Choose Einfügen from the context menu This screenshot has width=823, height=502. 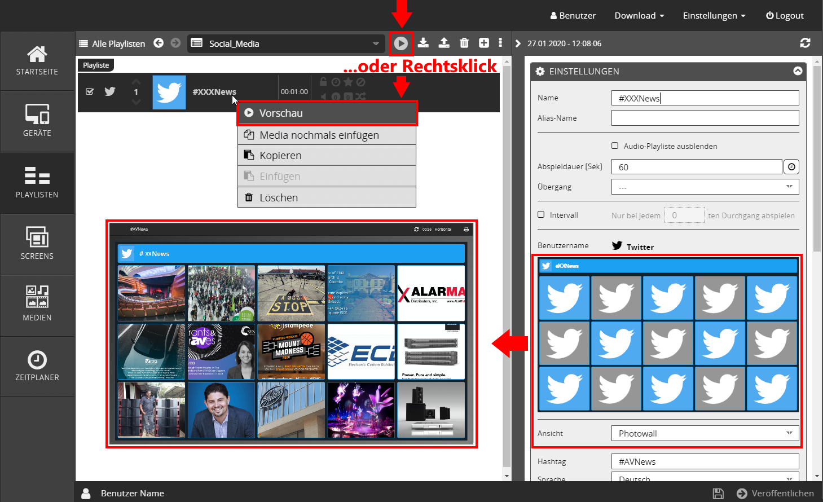coord(327,176)
